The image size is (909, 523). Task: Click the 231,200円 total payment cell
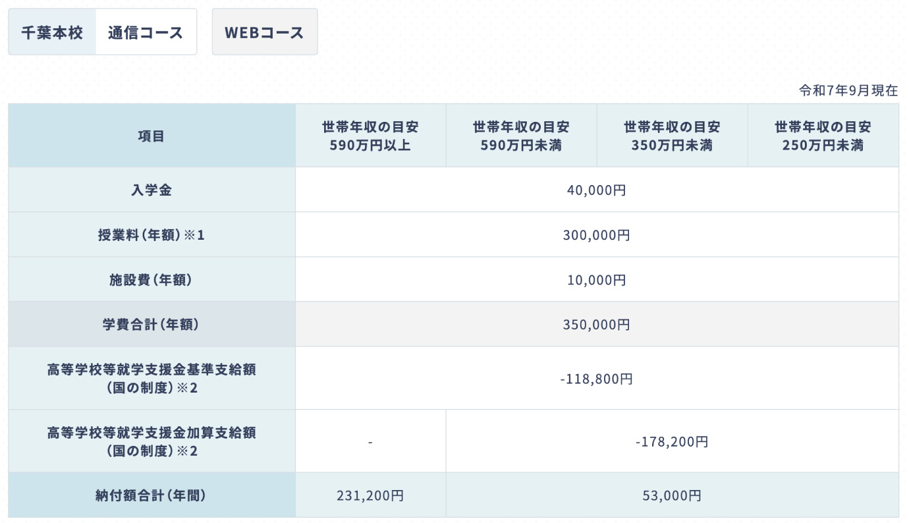click(370, 495)
